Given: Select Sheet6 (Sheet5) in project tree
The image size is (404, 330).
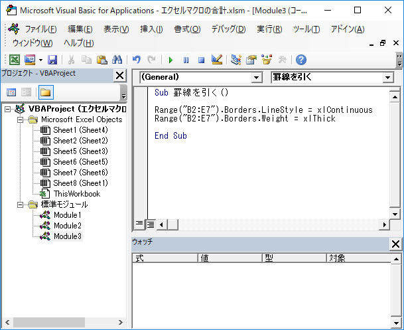Looking at the screenshot, I should pos(80,162).
